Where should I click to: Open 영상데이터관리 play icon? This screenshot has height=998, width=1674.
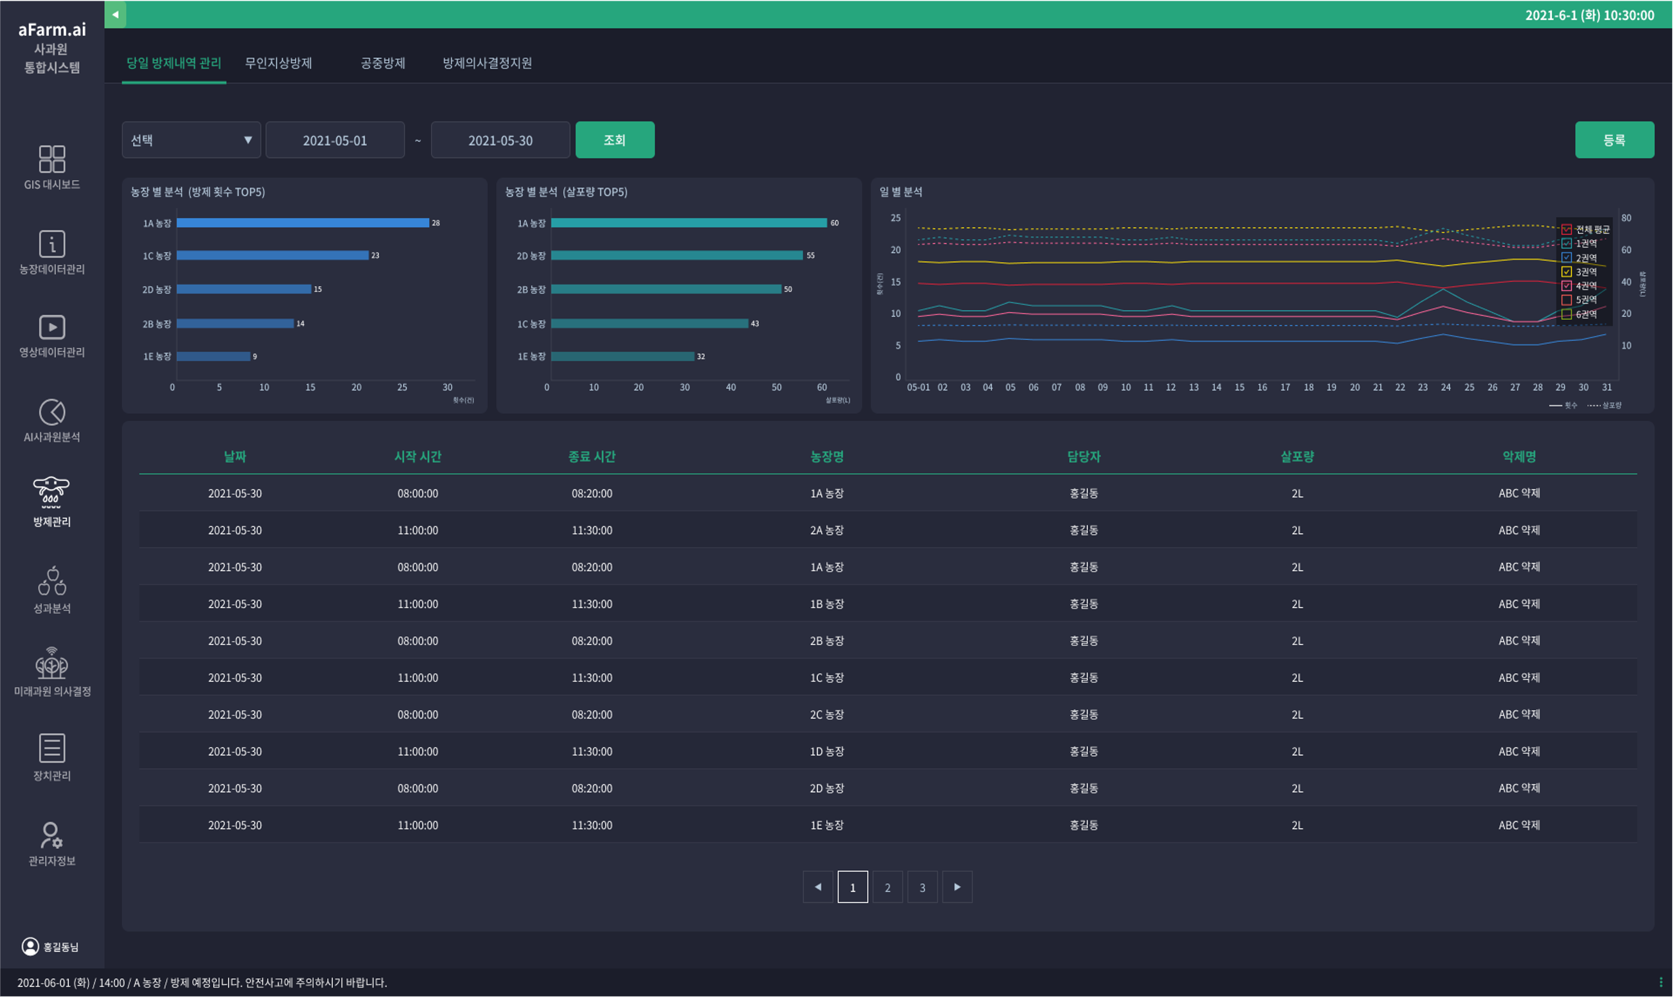coord(52,328)
